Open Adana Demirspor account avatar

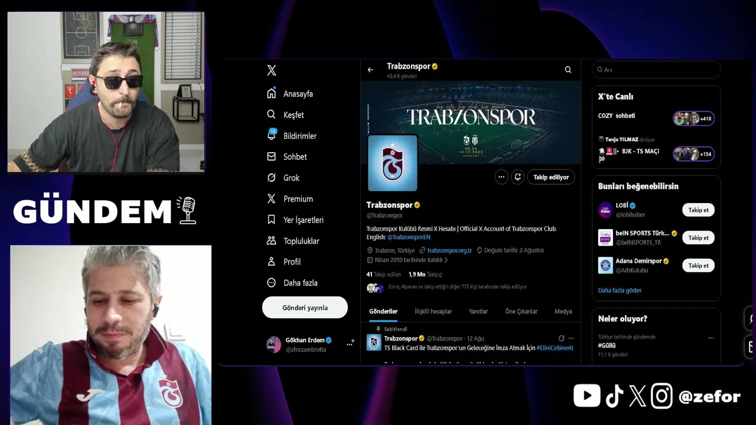(x=605, y=265)
